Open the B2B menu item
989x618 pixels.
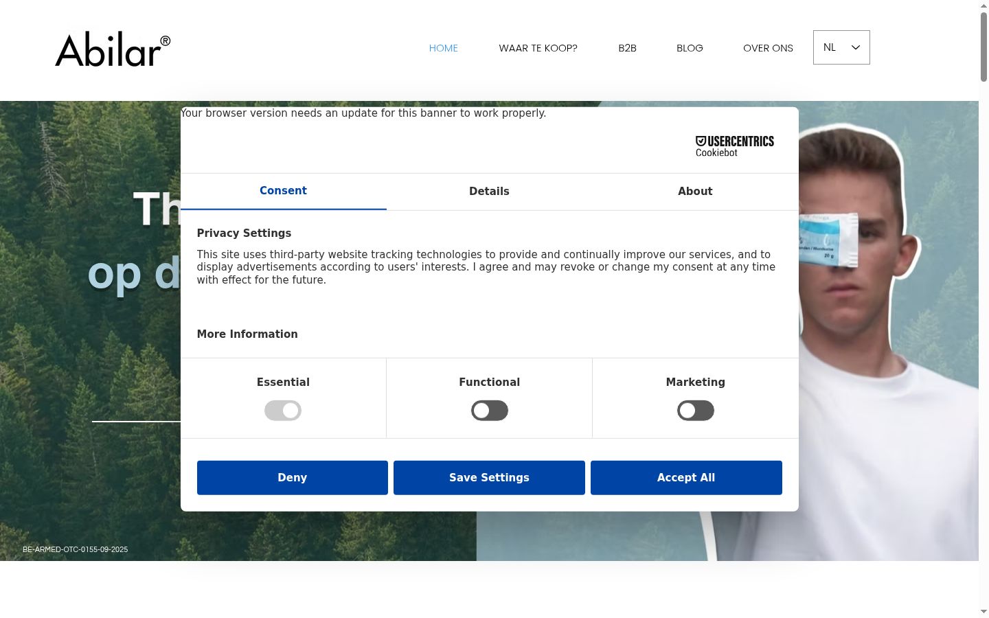627,48
